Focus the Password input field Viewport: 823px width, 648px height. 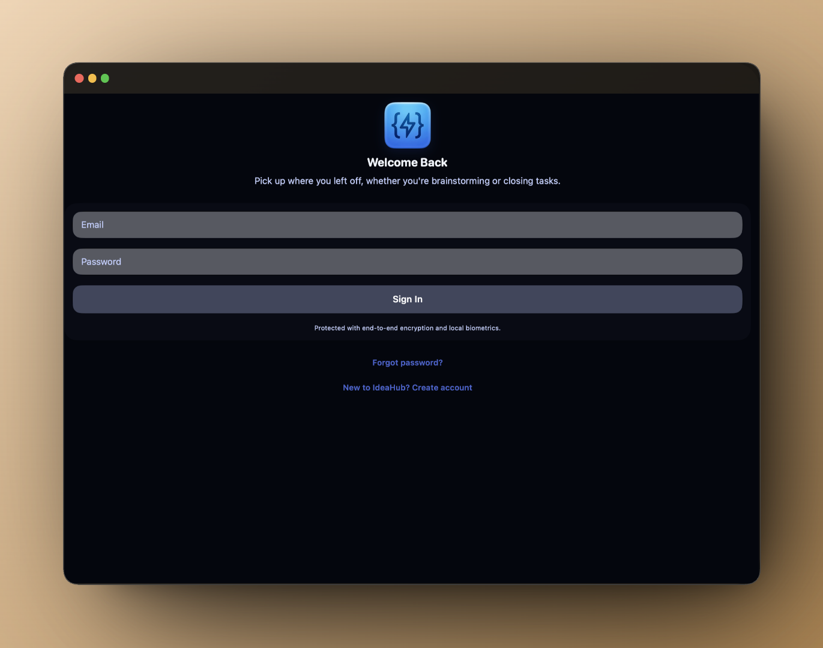407,262
